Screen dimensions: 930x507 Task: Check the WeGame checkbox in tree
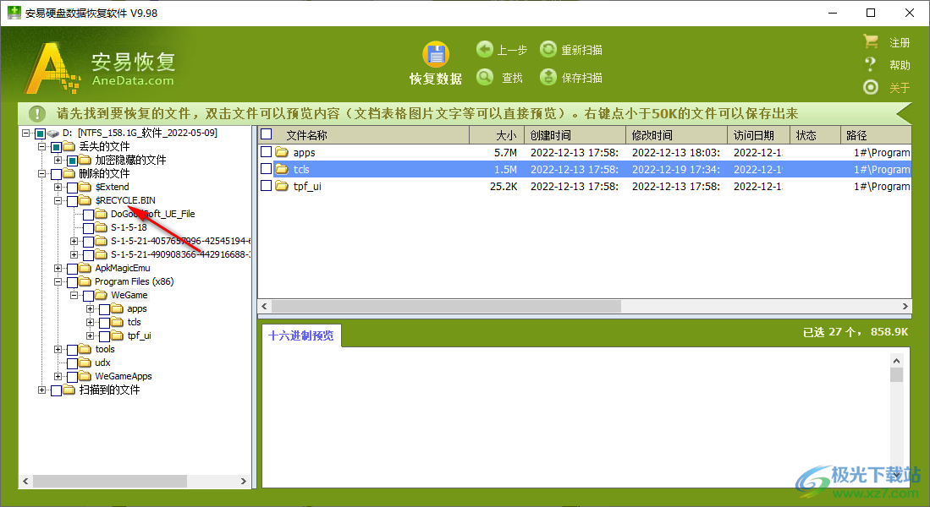(88, 296)
